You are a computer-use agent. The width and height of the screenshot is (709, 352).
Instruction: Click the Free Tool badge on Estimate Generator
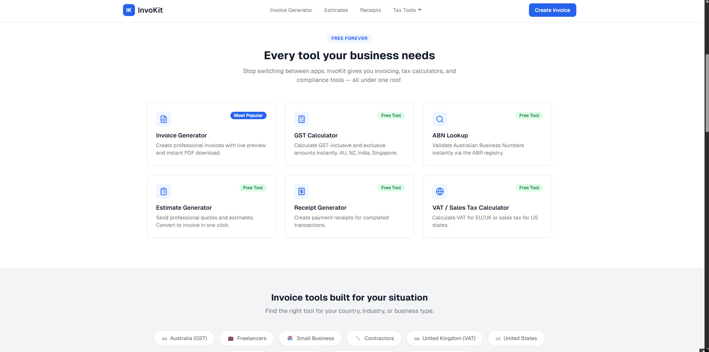click(x=253, y=188)
